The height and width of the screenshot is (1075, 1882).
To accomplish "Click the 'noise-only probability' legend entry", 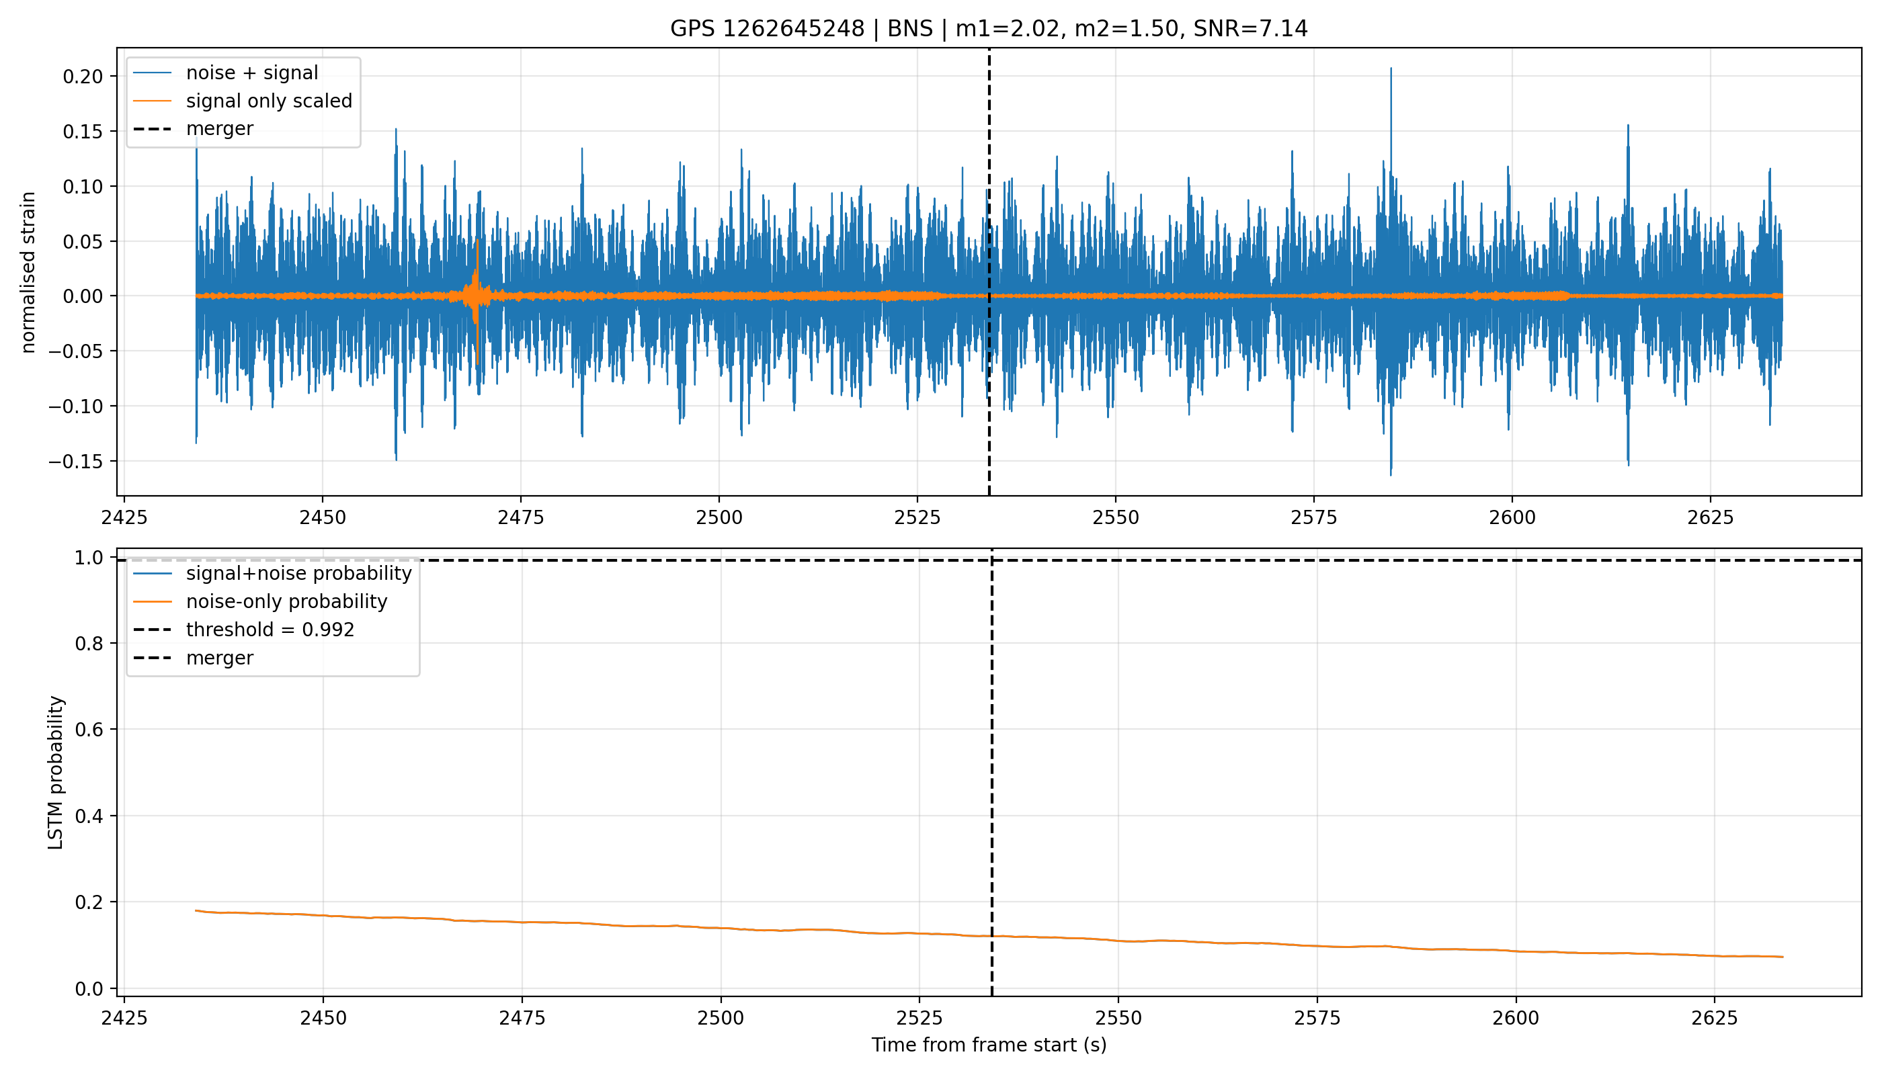I will (x=286, y=602).
